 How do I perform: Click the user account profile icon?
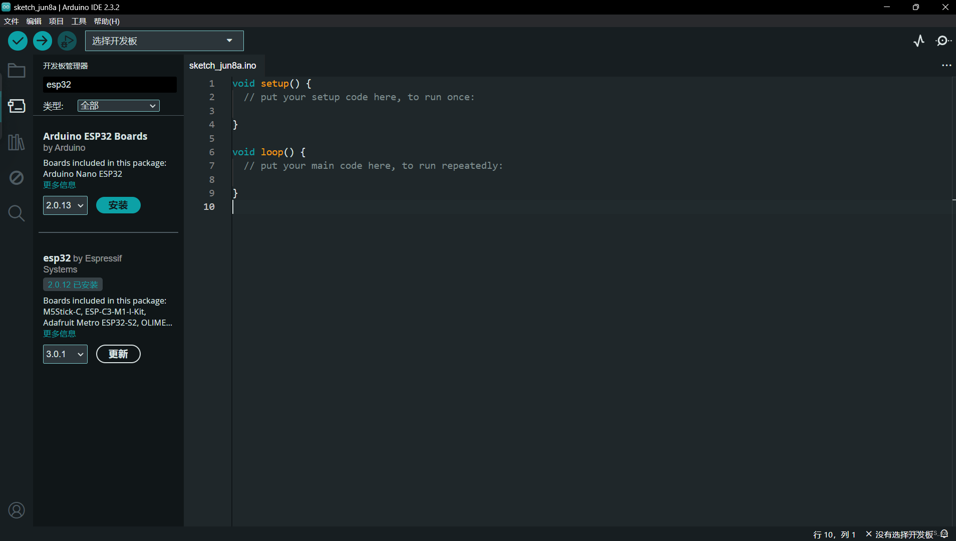click(x=17, y=510)
